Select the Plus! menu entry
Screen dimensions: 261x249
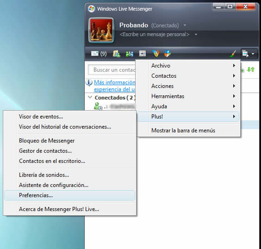point(188,117)
